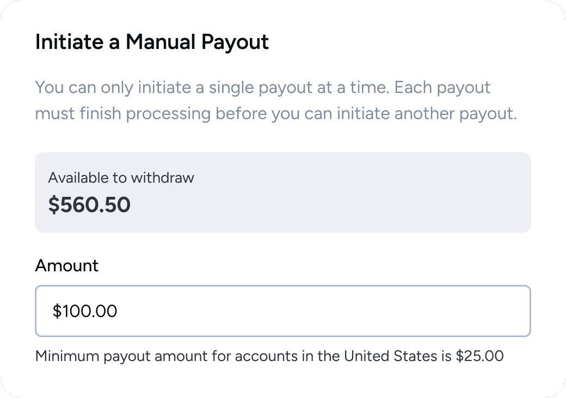Click the first line of the payout description
Viewport: 566px width, 398px height.
(263, 88)
